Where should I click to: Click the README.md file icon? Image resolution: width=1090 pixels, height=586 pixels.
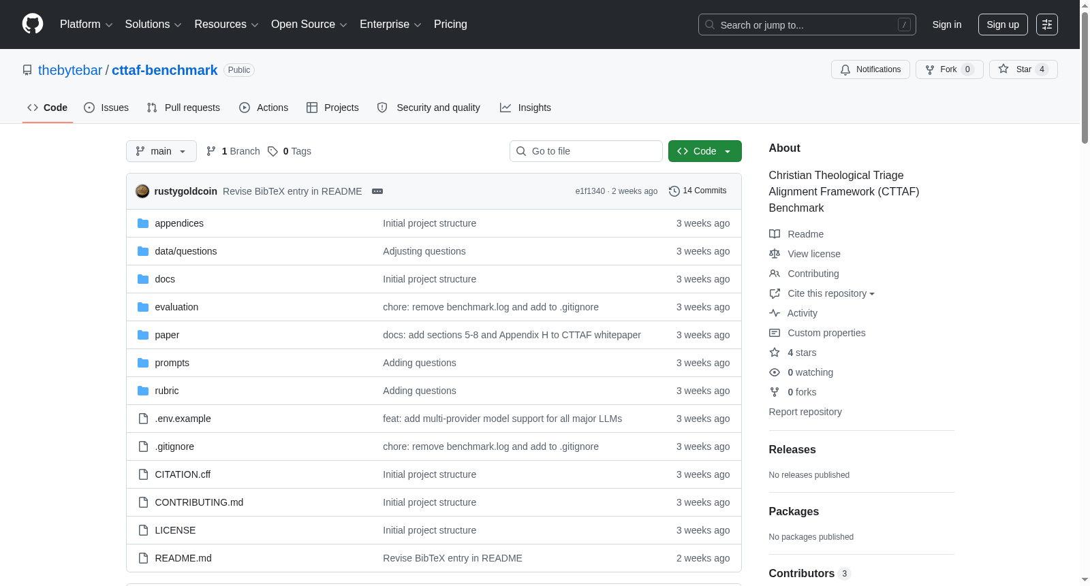pyautogui.click(x=143, y=558)
